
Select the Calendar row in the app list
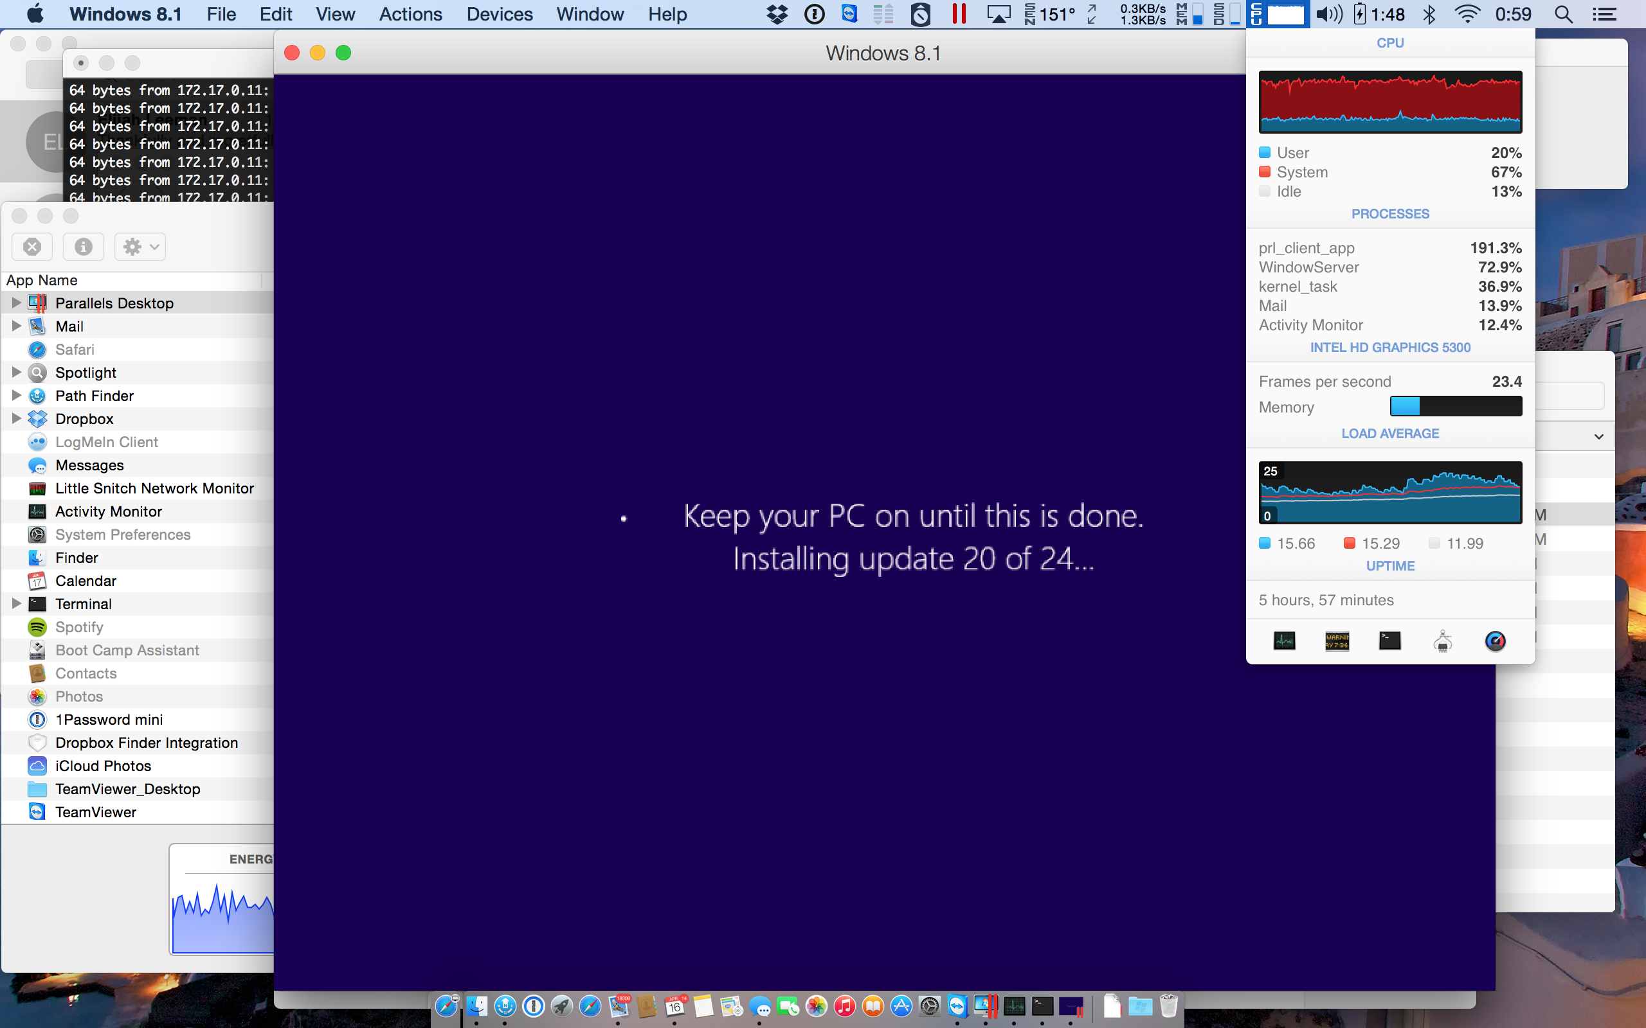click(138, 580)
